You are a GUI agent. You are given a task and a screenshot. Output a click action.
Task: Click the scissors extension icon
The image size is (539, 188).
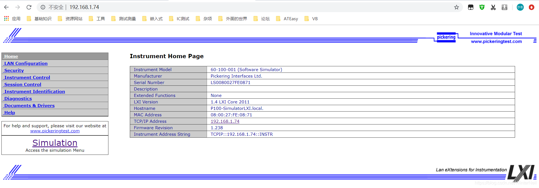tap(493, 7)
